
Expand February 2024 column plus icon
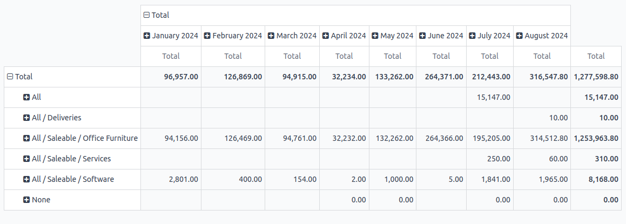click(207, 36)
